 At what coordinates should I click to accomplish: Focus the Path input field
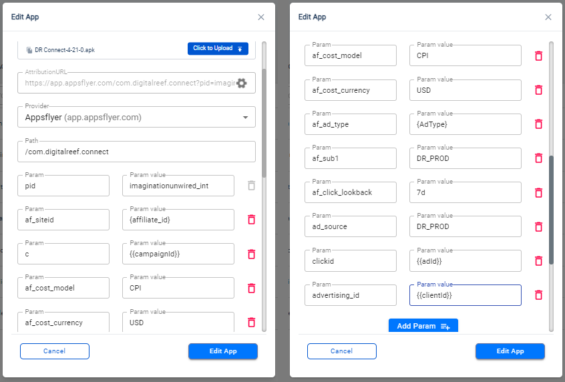(x=136, y=152)
